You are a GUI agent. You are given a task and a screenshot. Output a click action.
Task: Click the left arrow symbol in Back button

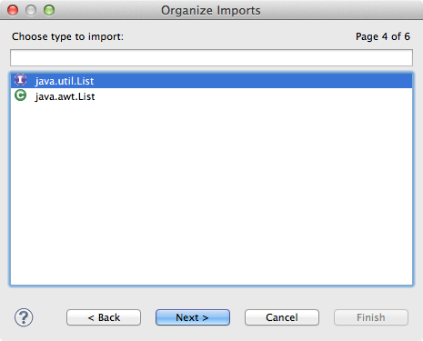(91, 317)
